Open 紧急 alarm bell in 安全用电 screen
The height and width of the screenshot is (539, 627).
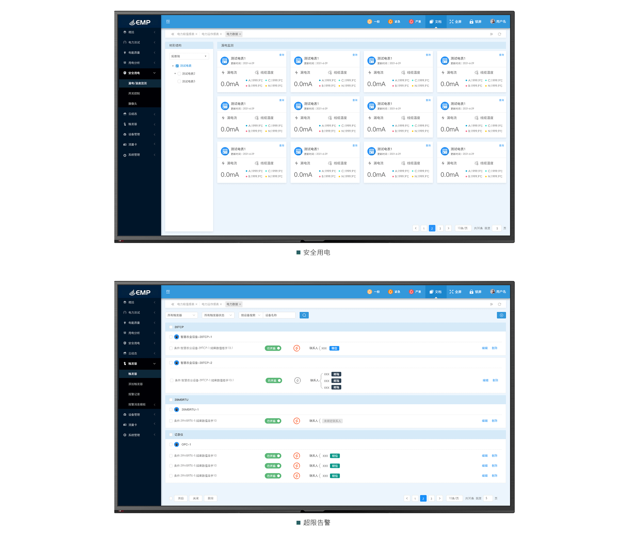coord(390,22)
